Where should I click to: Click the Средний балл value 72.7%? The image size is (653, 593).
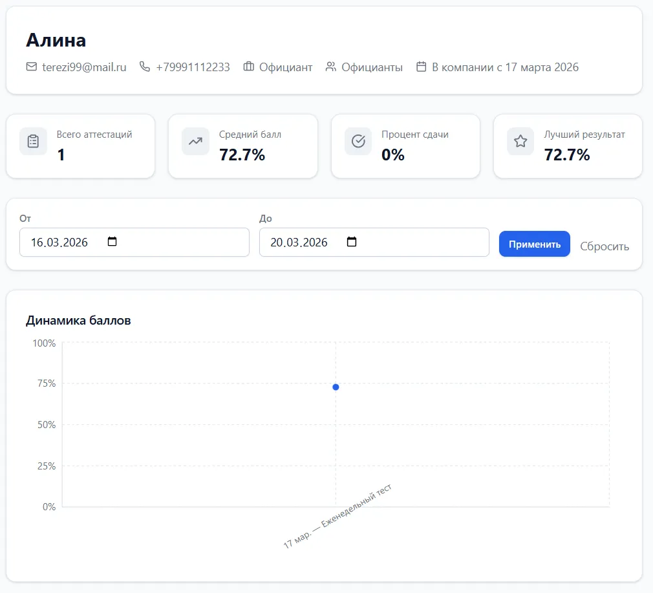click(x=242, y=155)
